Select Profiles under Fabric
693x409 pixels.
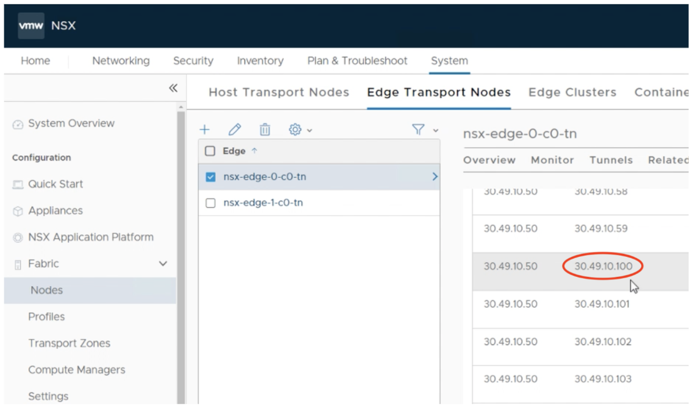(x=46, y=316)
